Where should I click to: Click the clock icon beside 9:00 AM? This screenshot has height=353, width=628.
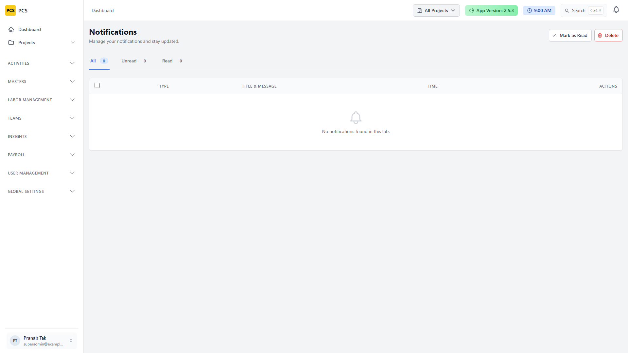(x=530, y=10)
